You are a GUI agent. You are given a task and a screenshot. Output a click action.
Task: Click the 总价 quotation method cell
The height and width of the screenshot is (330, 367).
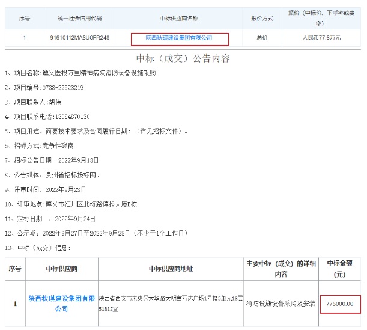[262, 38]
